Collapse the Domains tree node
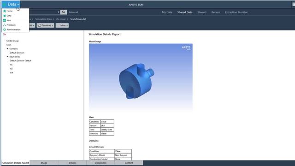The width and height of the screenshot is (295, 166). [x=7, y=49]
